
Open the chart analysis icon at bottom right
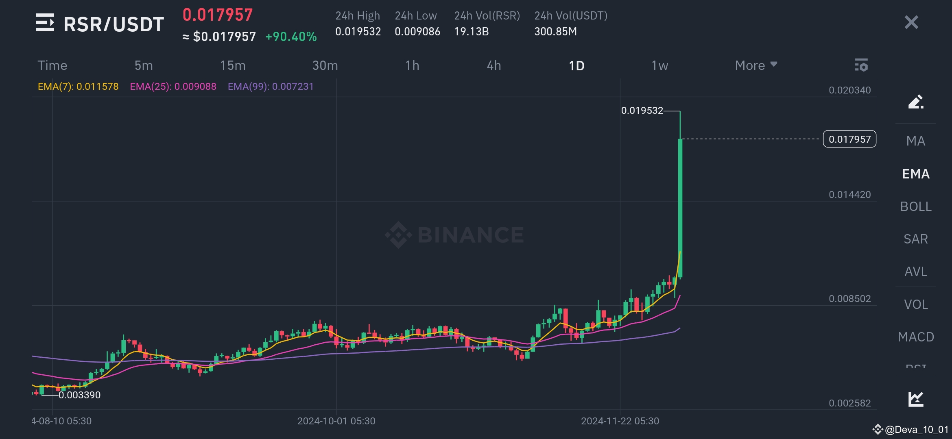click(916, 399)
